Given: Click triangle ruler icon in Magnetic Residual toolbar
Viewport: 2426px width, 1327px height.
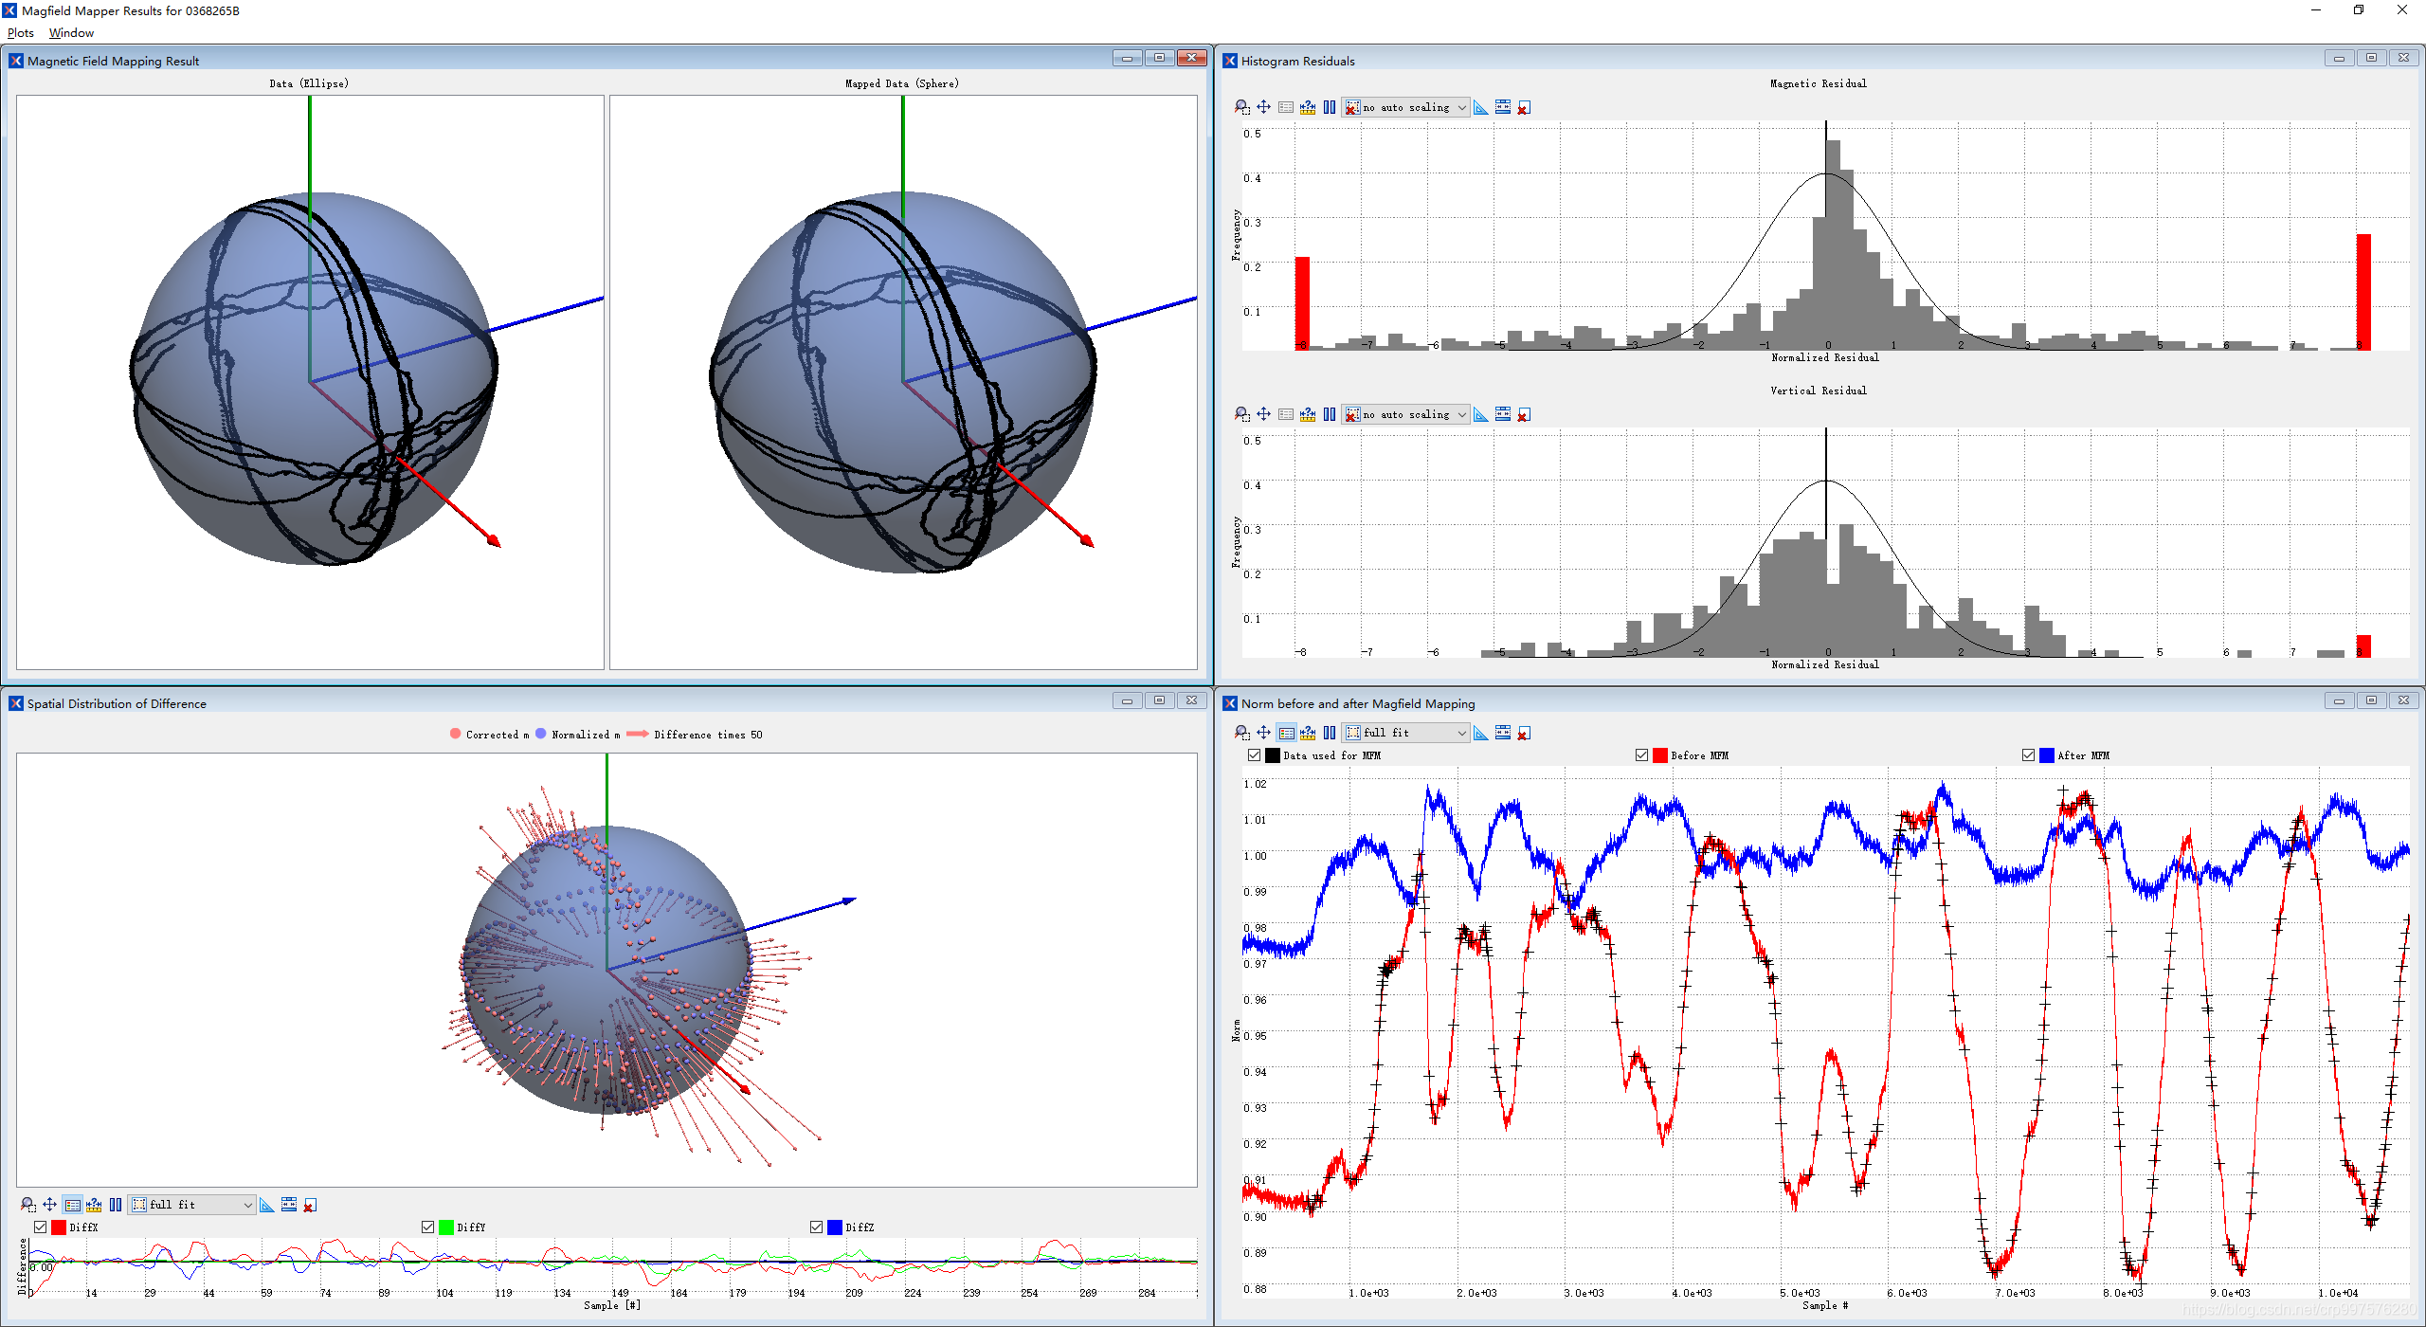Looking at the screenshot, I should (x=1481, y=107).
